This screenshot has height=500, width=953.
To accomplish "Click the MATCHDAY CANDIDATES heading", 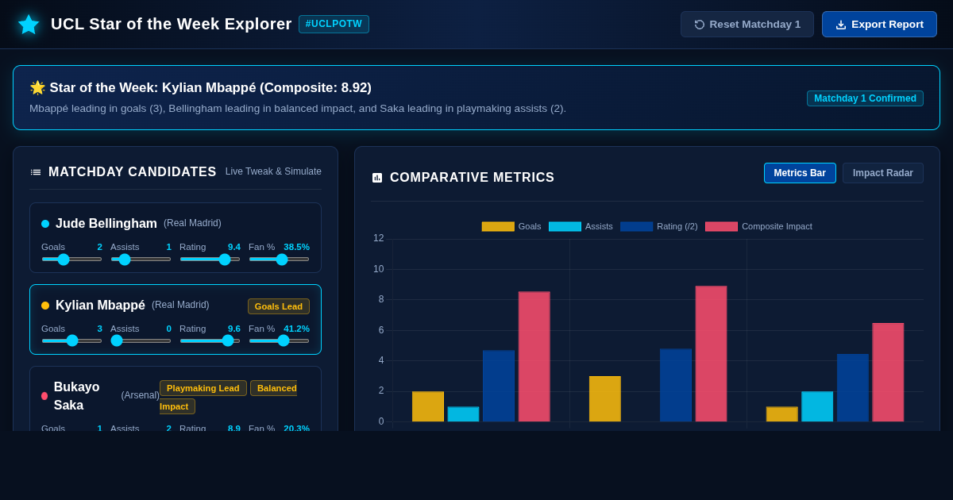I will click(x=133, y=172).
